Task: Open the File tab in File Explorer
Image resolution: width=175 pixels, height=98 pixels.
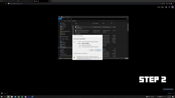Action: (x=60, y=19)
